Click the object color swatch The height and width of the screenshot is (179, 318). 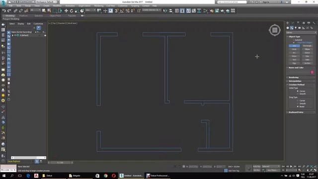[312, 72]
